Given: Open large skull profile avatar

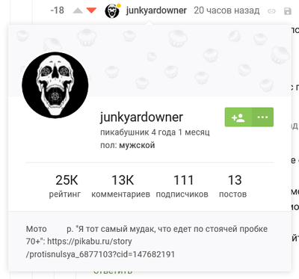Looking at the screenshot, I should pos(55,85).
